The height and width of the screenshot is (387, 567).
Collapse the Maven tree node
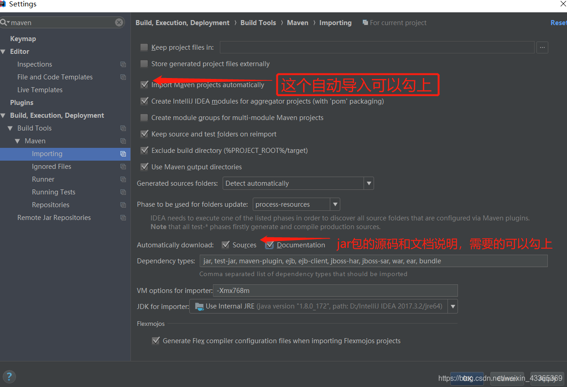(18, 141)
